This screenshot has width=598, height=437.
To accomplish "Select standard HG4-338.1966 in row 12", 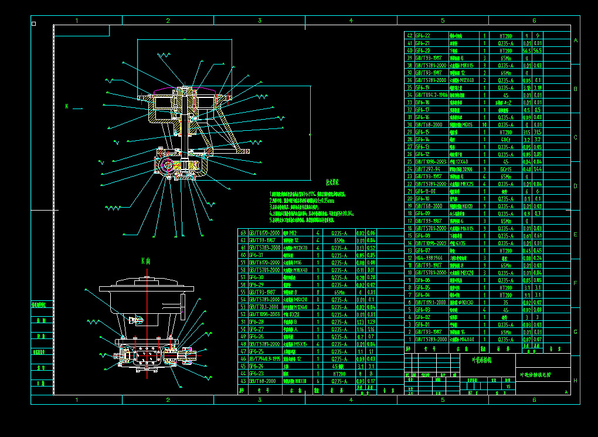I will coord(429,258).
